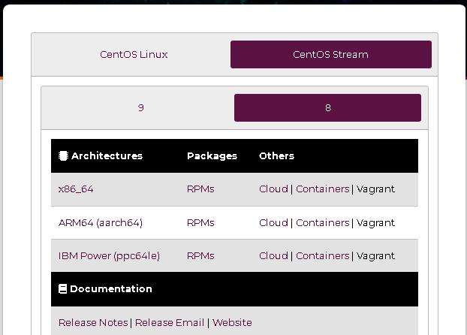Open the Release Notes link
This screenshot has width=467, height=335.
(93, 323)
